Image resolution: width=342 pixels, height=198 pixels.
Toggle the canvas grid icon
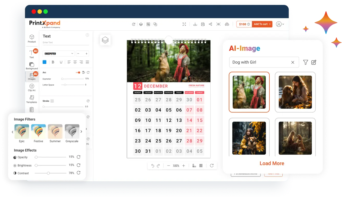pyautogui.click(x=201, y=166)
